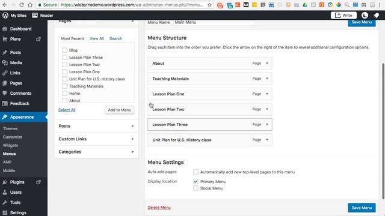Enable automatically add new top-level pages

point(196,172)
